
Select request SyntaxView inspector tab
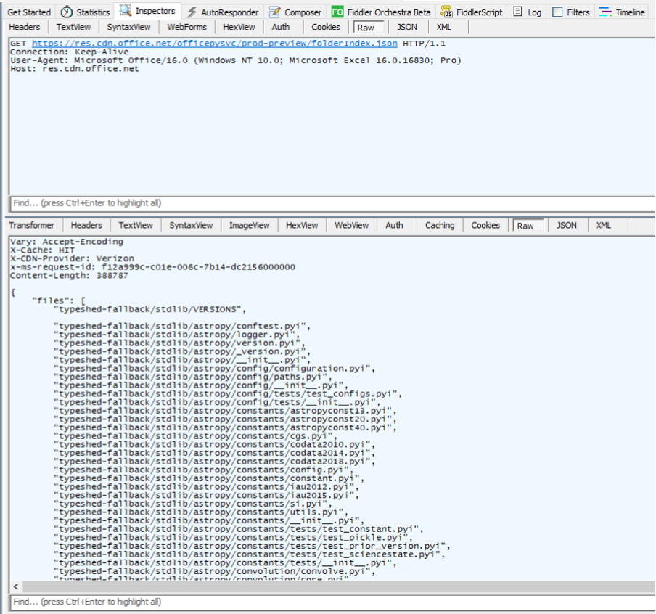point(128,27)
